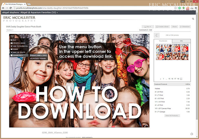Click the main group photo
The image size is (199, 139).
pos(79,81)
